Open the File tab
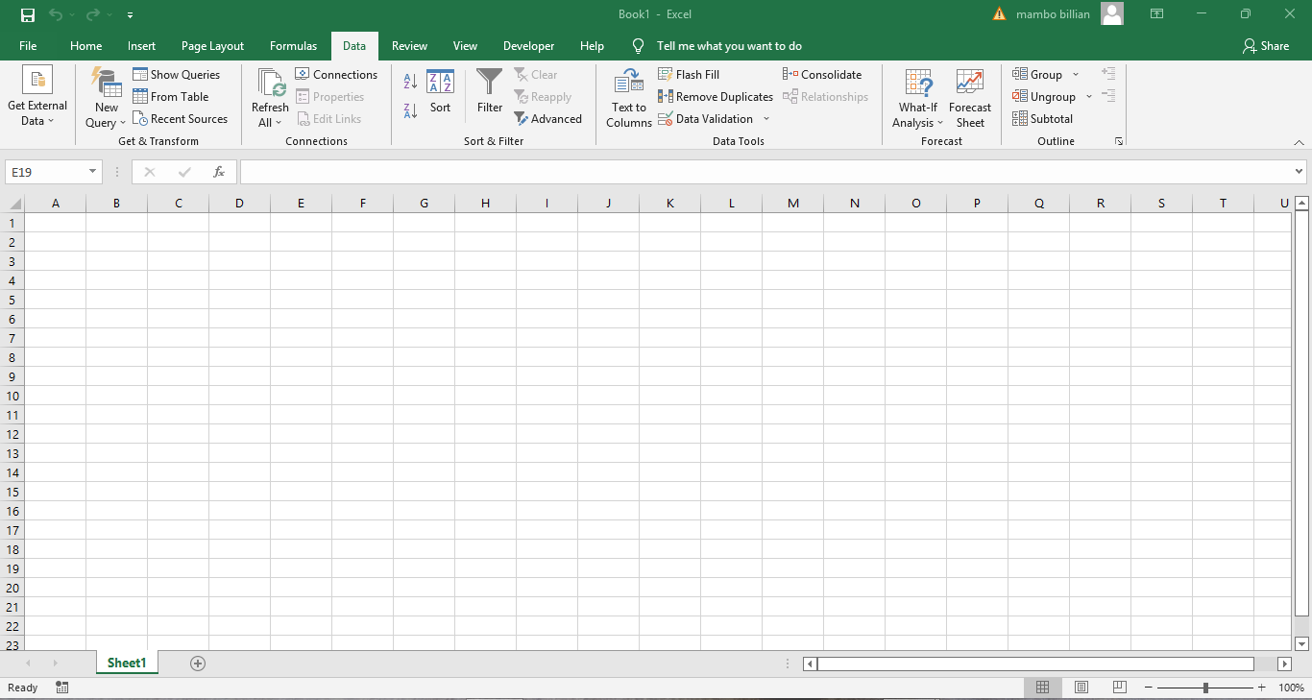This screenshot has width=1312, height=700. click(x=28, y=46)
